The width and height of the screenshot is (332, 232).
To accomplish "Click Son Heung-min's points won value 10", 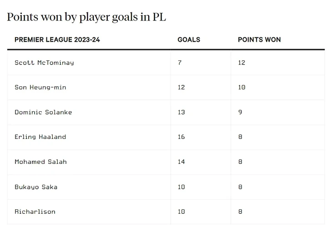I will pyautogui.click(x=241, y=87).
